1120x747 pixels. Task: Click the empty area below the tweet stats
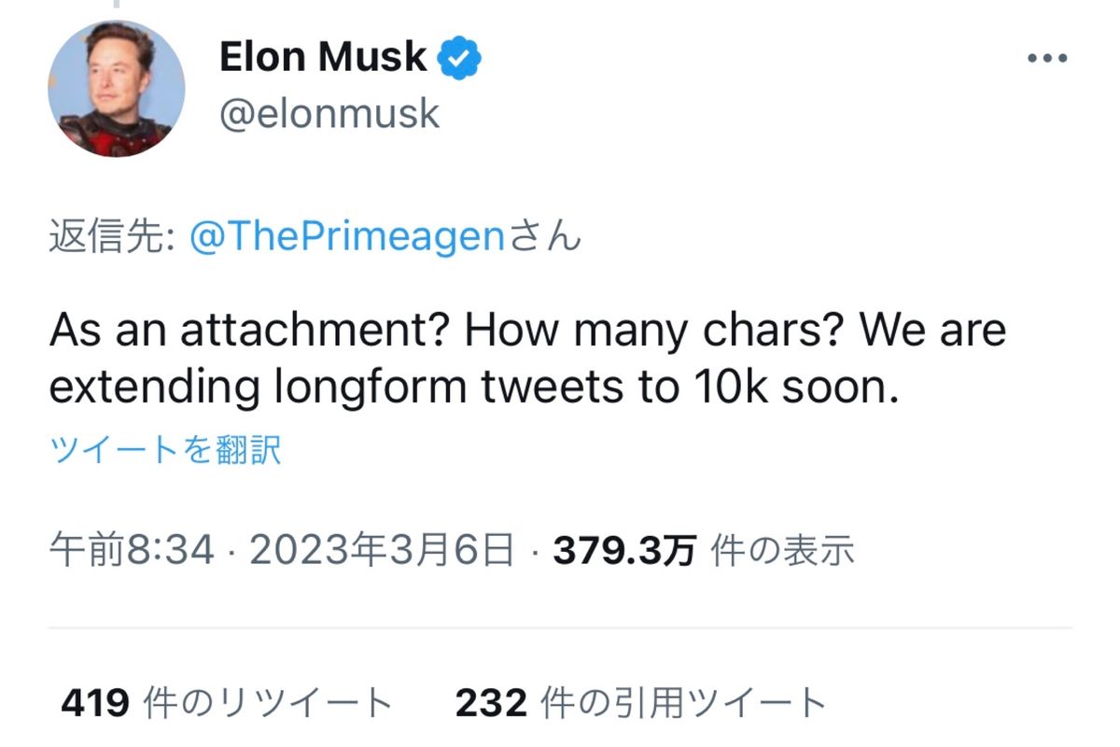(560, 738)
